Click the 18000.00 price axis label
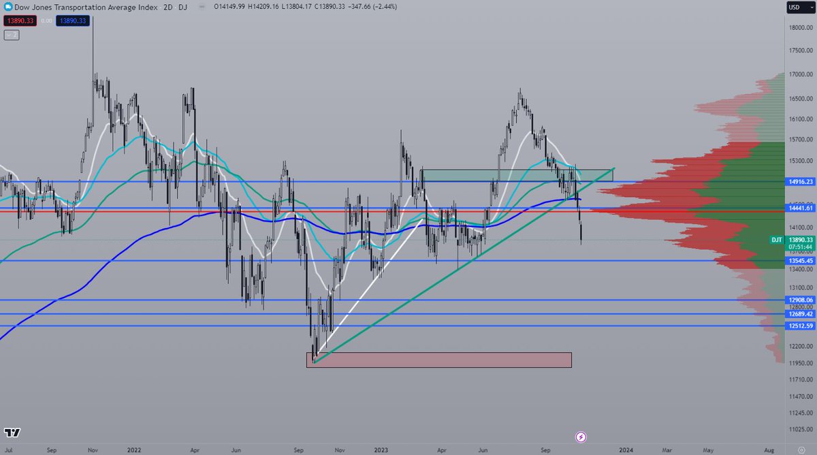This screenshot has width=817, height=455. [801, 28]
